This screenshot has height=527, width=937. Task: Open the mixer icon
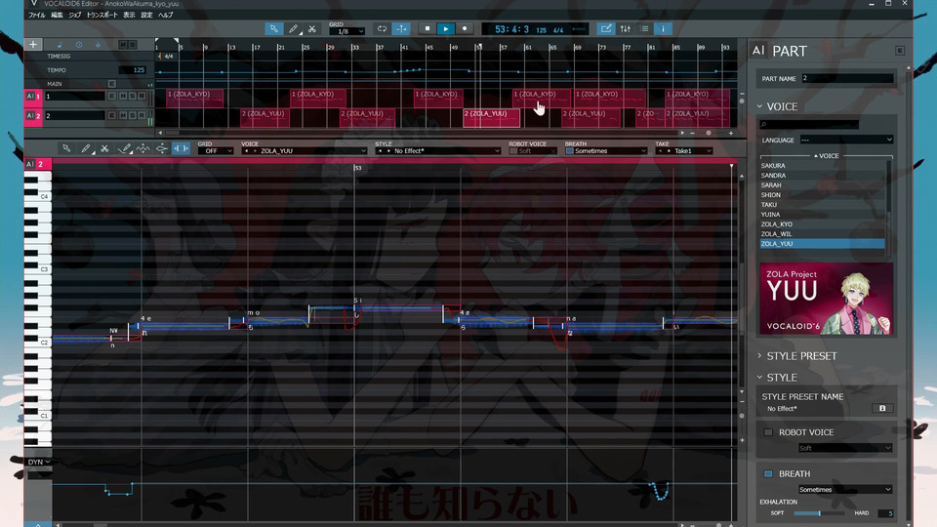[625, 28]
